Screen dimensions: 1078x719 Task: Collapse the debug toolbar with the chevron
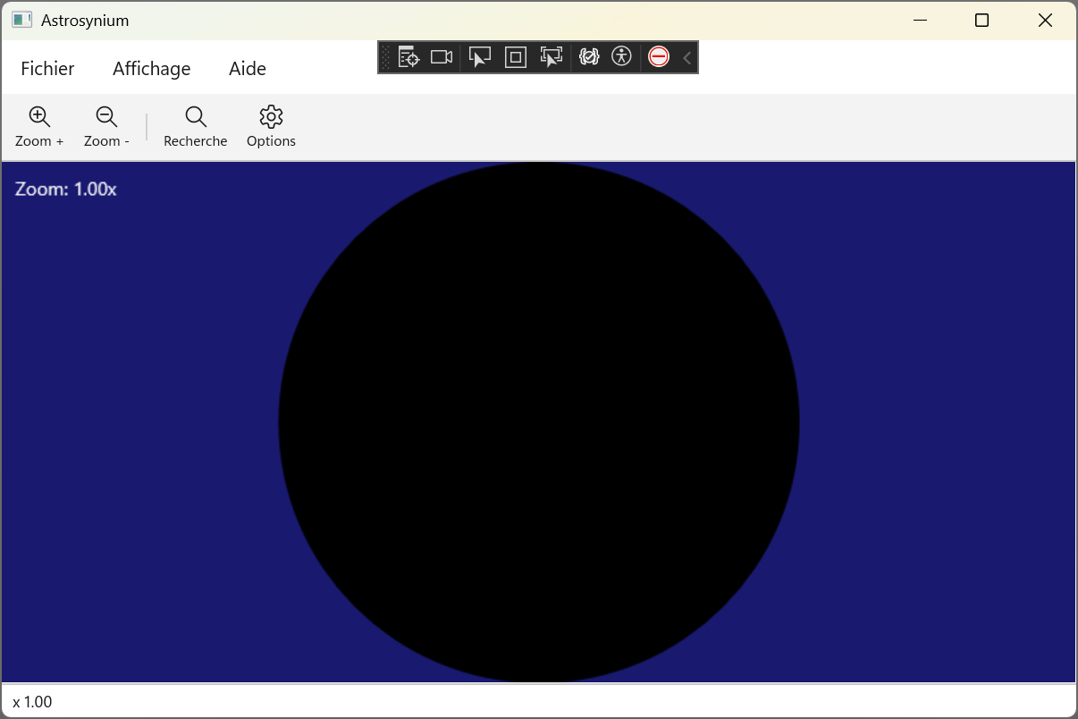tap(687, 57)
